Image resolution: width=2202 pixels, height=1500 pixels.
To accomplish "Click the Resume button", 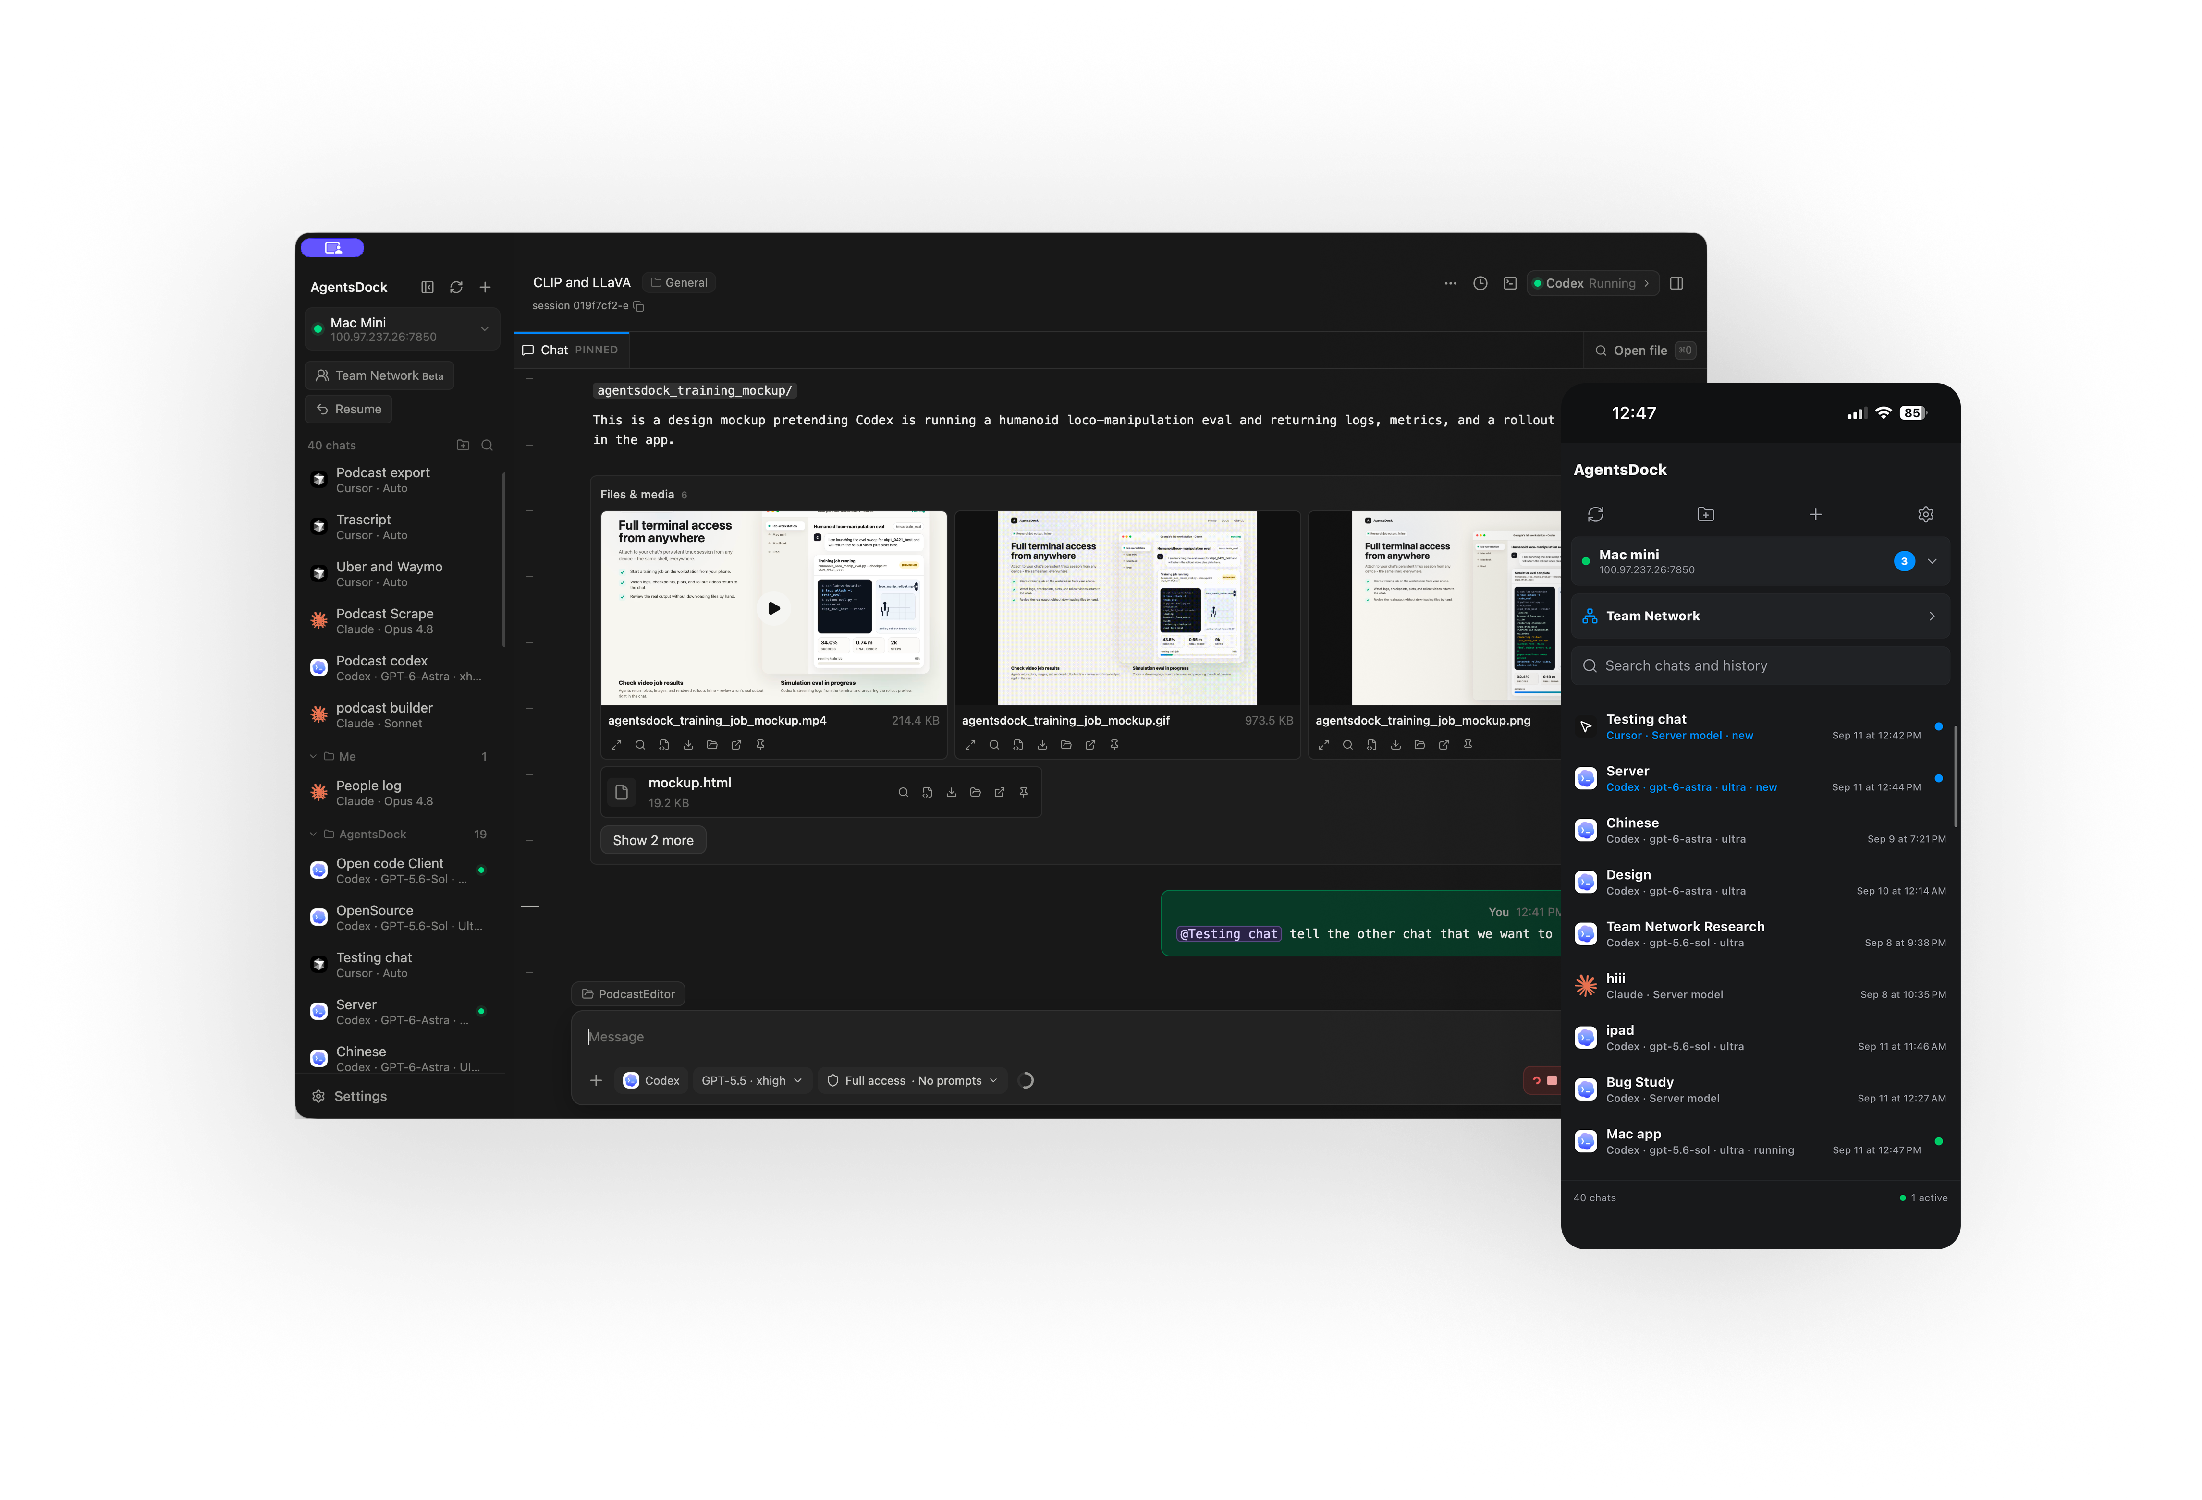I will 349,409.
